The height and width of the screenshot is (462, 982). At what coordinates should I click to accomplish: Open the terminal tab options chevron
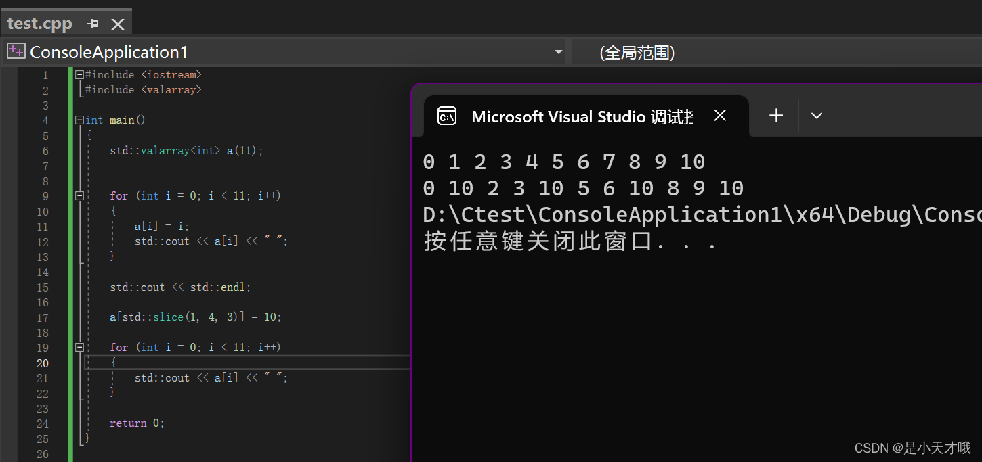816,116
